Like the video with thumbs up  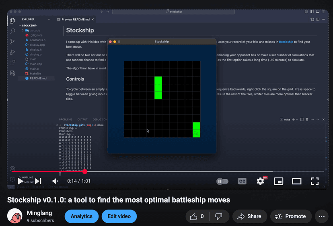(197, 216)
